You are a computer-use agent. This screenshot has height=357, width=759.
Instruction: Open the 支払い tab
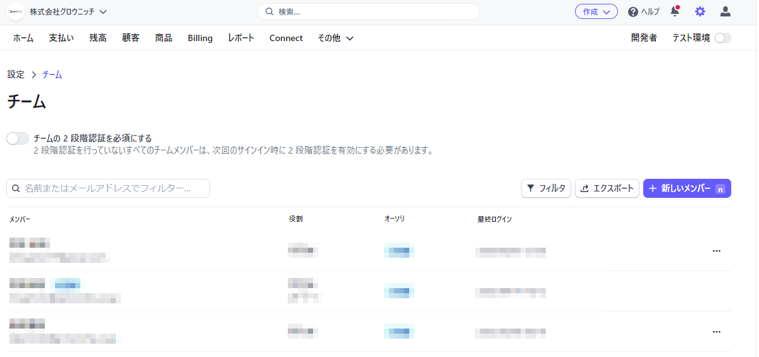(x=61, y=38)
